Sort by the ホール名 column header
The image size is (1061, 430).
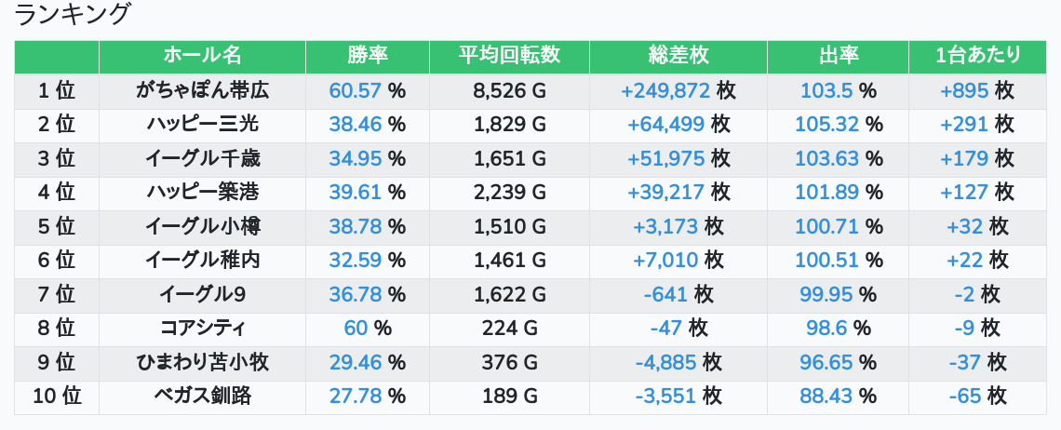202,56
